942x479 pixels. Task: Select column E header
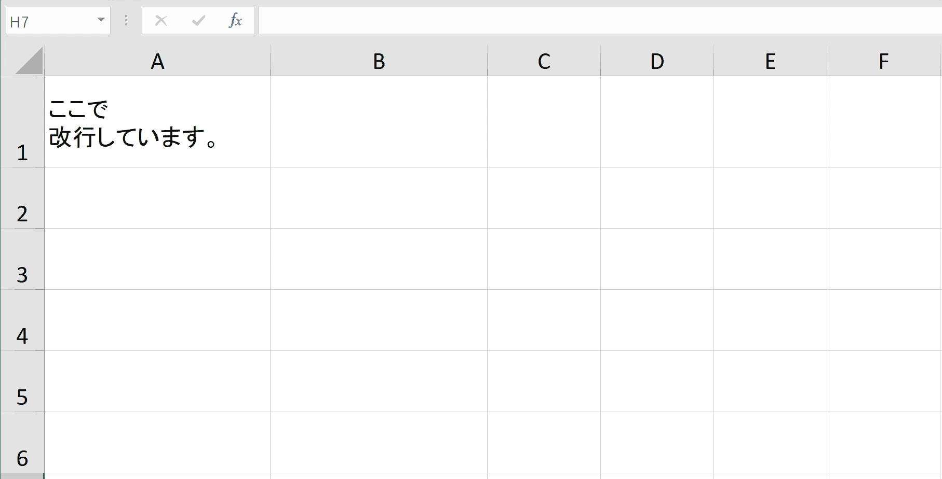coord(770,61)
